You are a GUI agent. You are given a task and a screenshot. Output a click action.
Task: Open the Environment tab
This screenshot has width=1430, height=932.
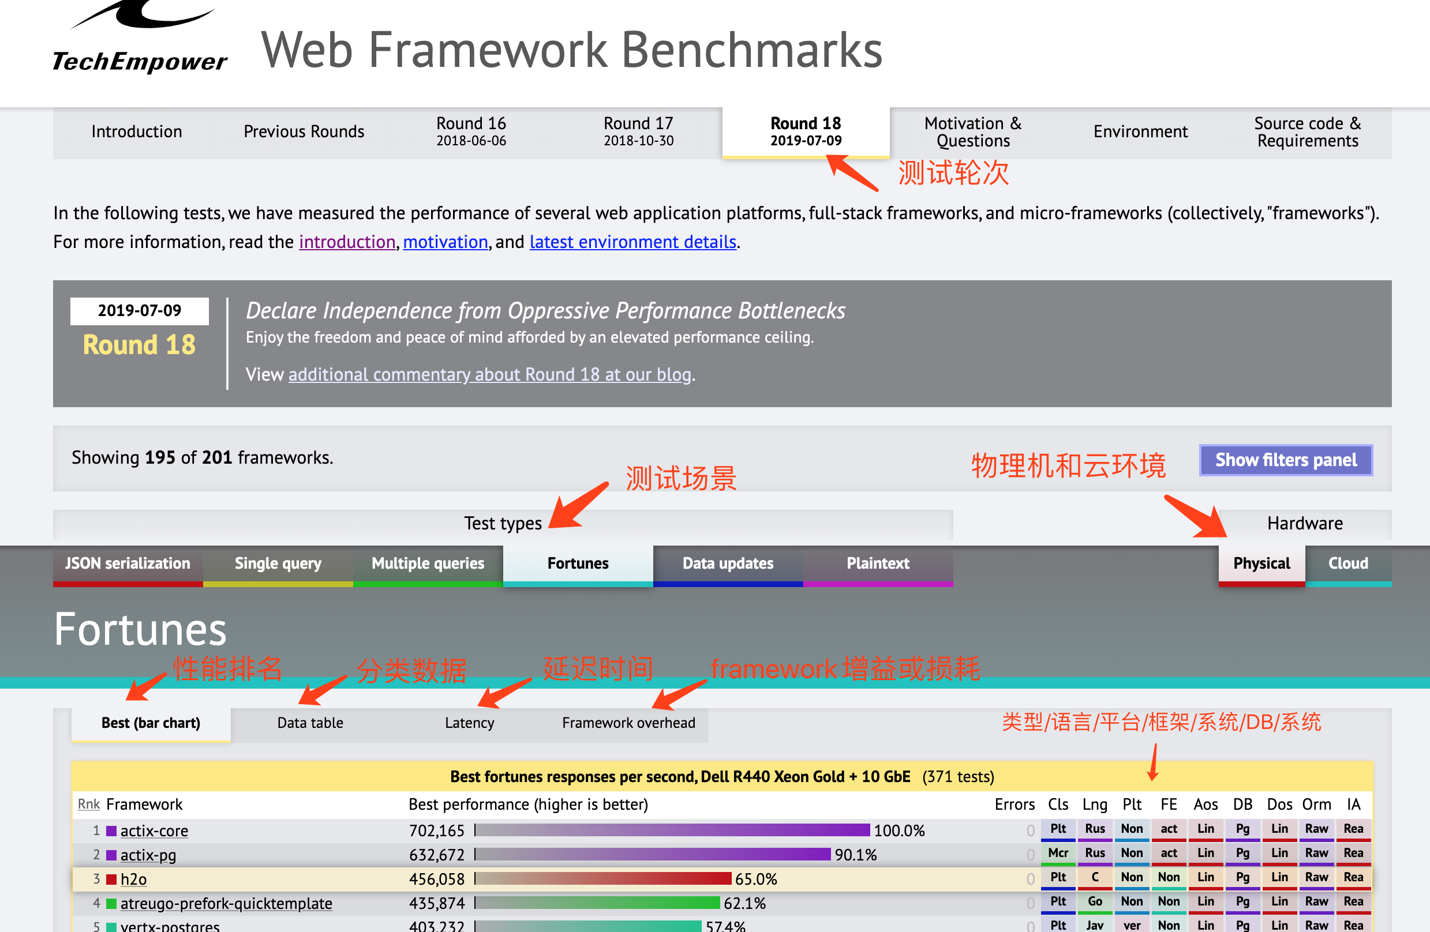click(1140, 132)
